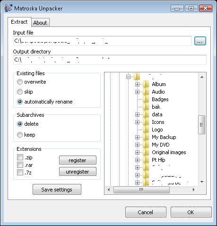
Task: Click the scroll left arrow in folder tree
Action: coord(109,190)
